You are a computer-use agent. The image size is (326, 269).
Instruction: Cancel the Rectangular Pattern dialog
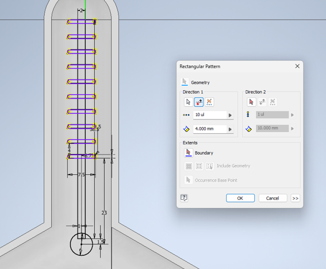point(273,198)
